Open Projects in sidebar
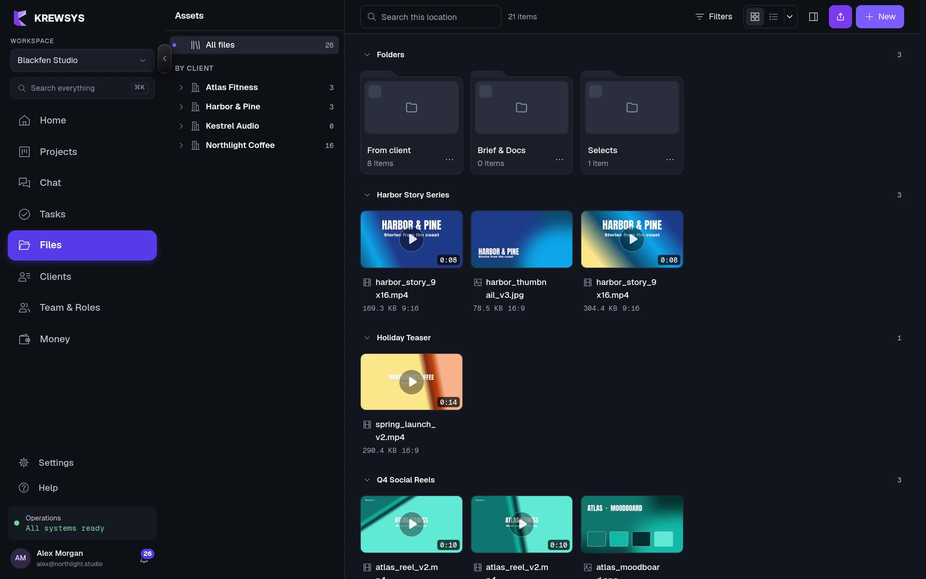926x579 pixels. (82, 152)
